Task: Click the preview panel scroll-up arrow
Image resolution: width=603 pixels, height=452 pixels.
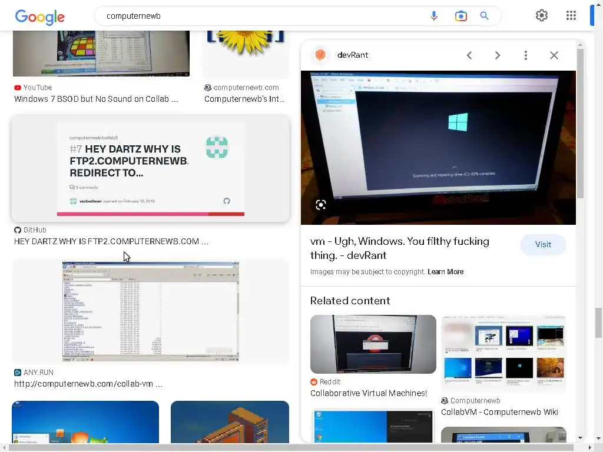Action: pyautogui.click(x=580, y=45)
